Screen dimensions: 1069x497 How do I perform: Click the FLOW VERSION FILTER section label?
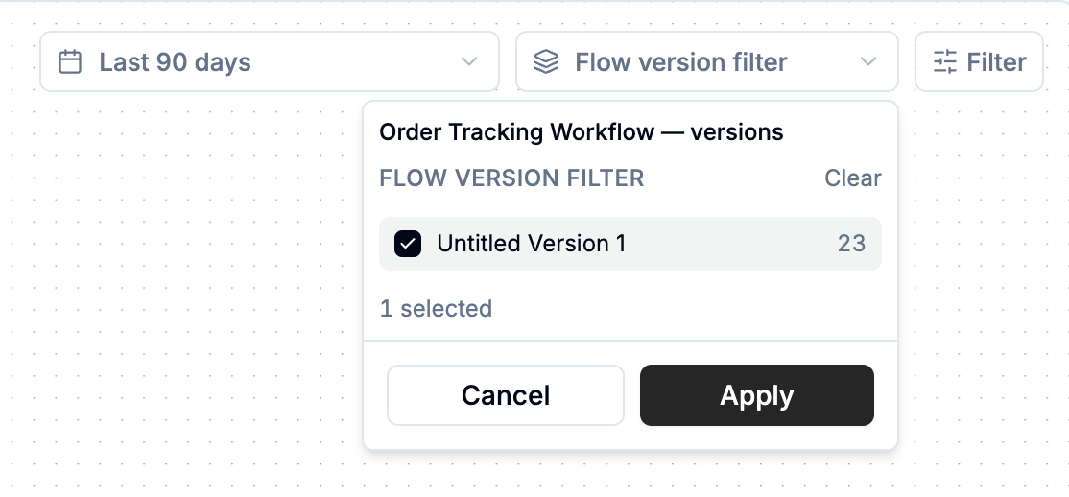pyautogui.click(x=511, y=178)
